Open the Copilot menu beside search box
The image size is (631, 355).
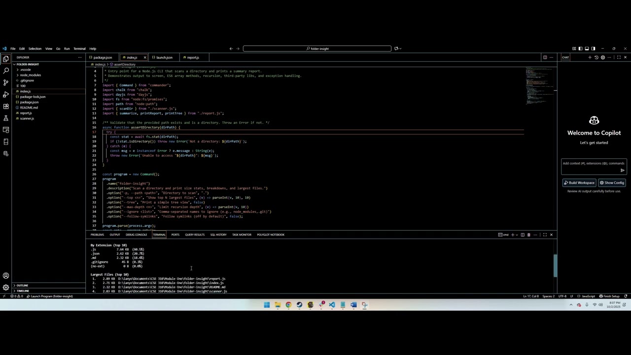pos(397,48)
